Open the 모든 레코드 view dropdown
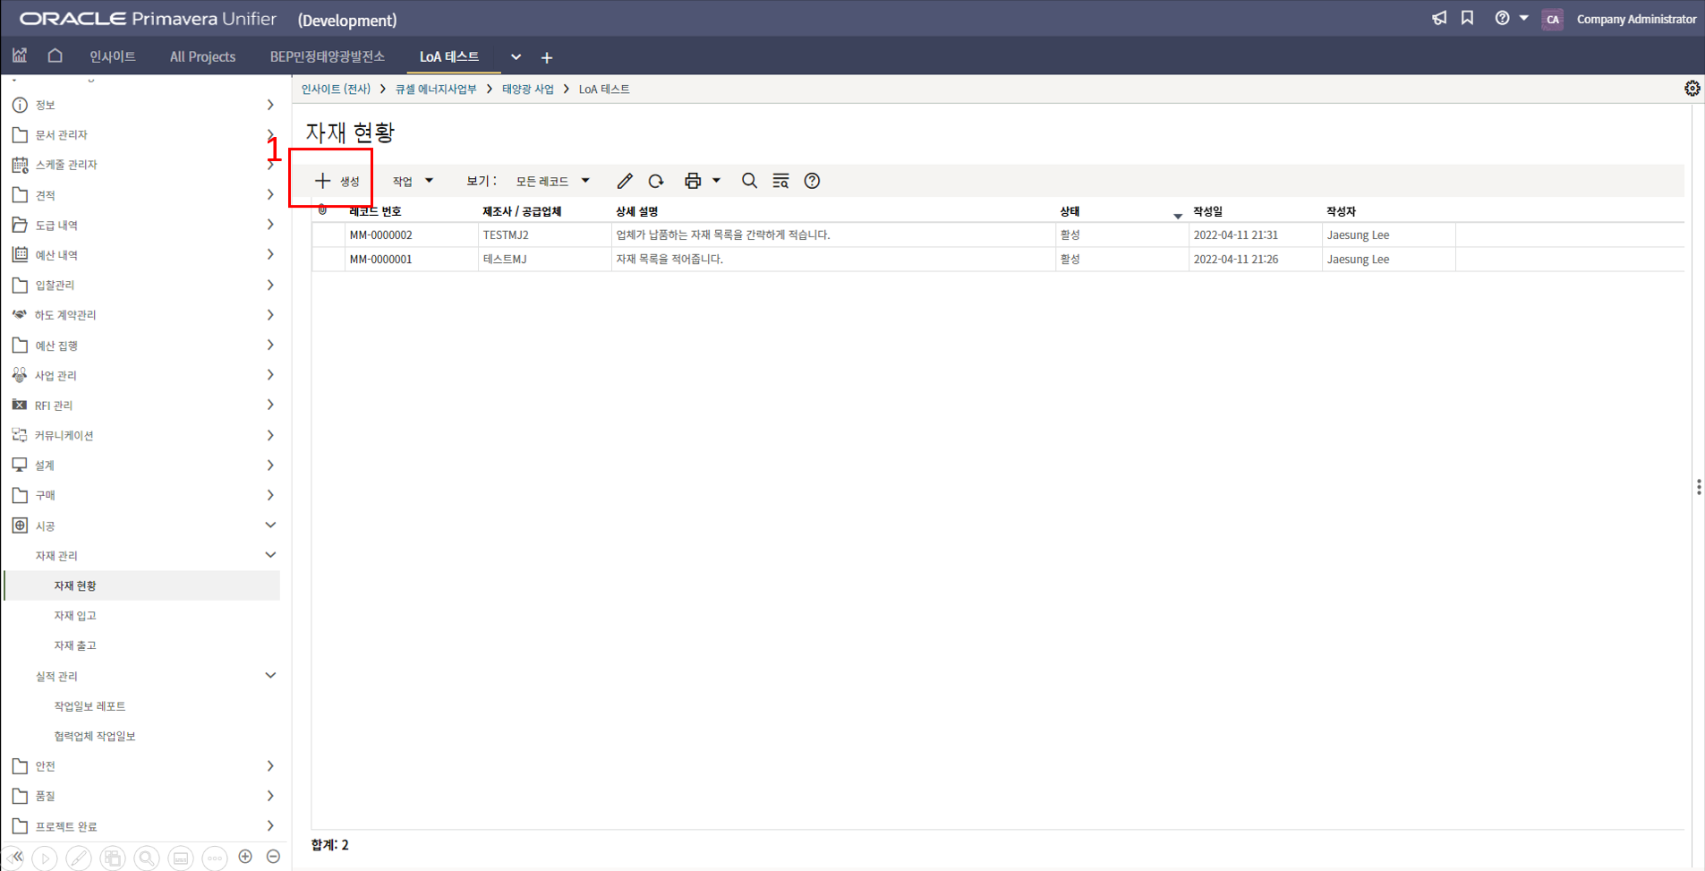This screenshot has height=871, width=1705. pyautogui.click(x=552, y=181)
